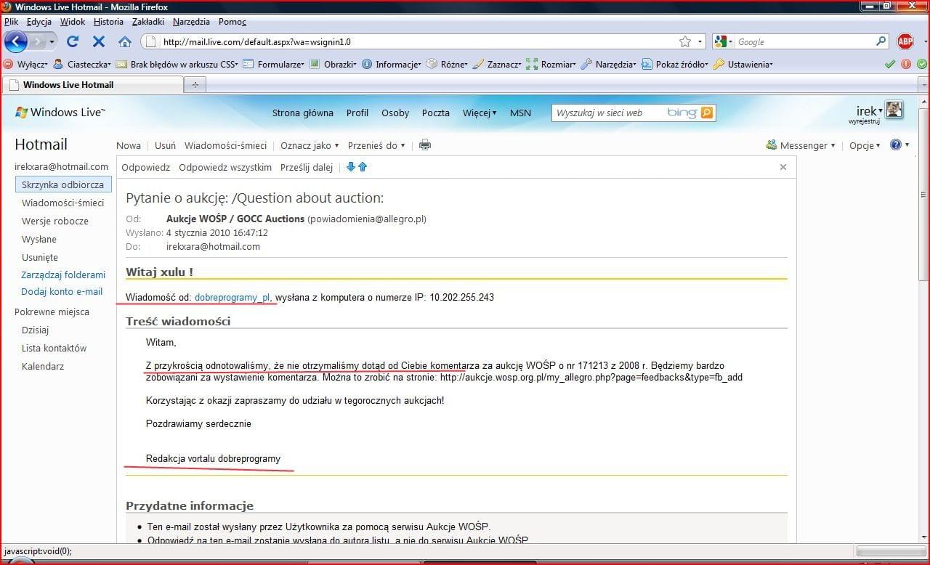The width and height of the screenshot is (930, 565).
Task: Open the Oznacz jako dropdown
Action: (310, 145)
